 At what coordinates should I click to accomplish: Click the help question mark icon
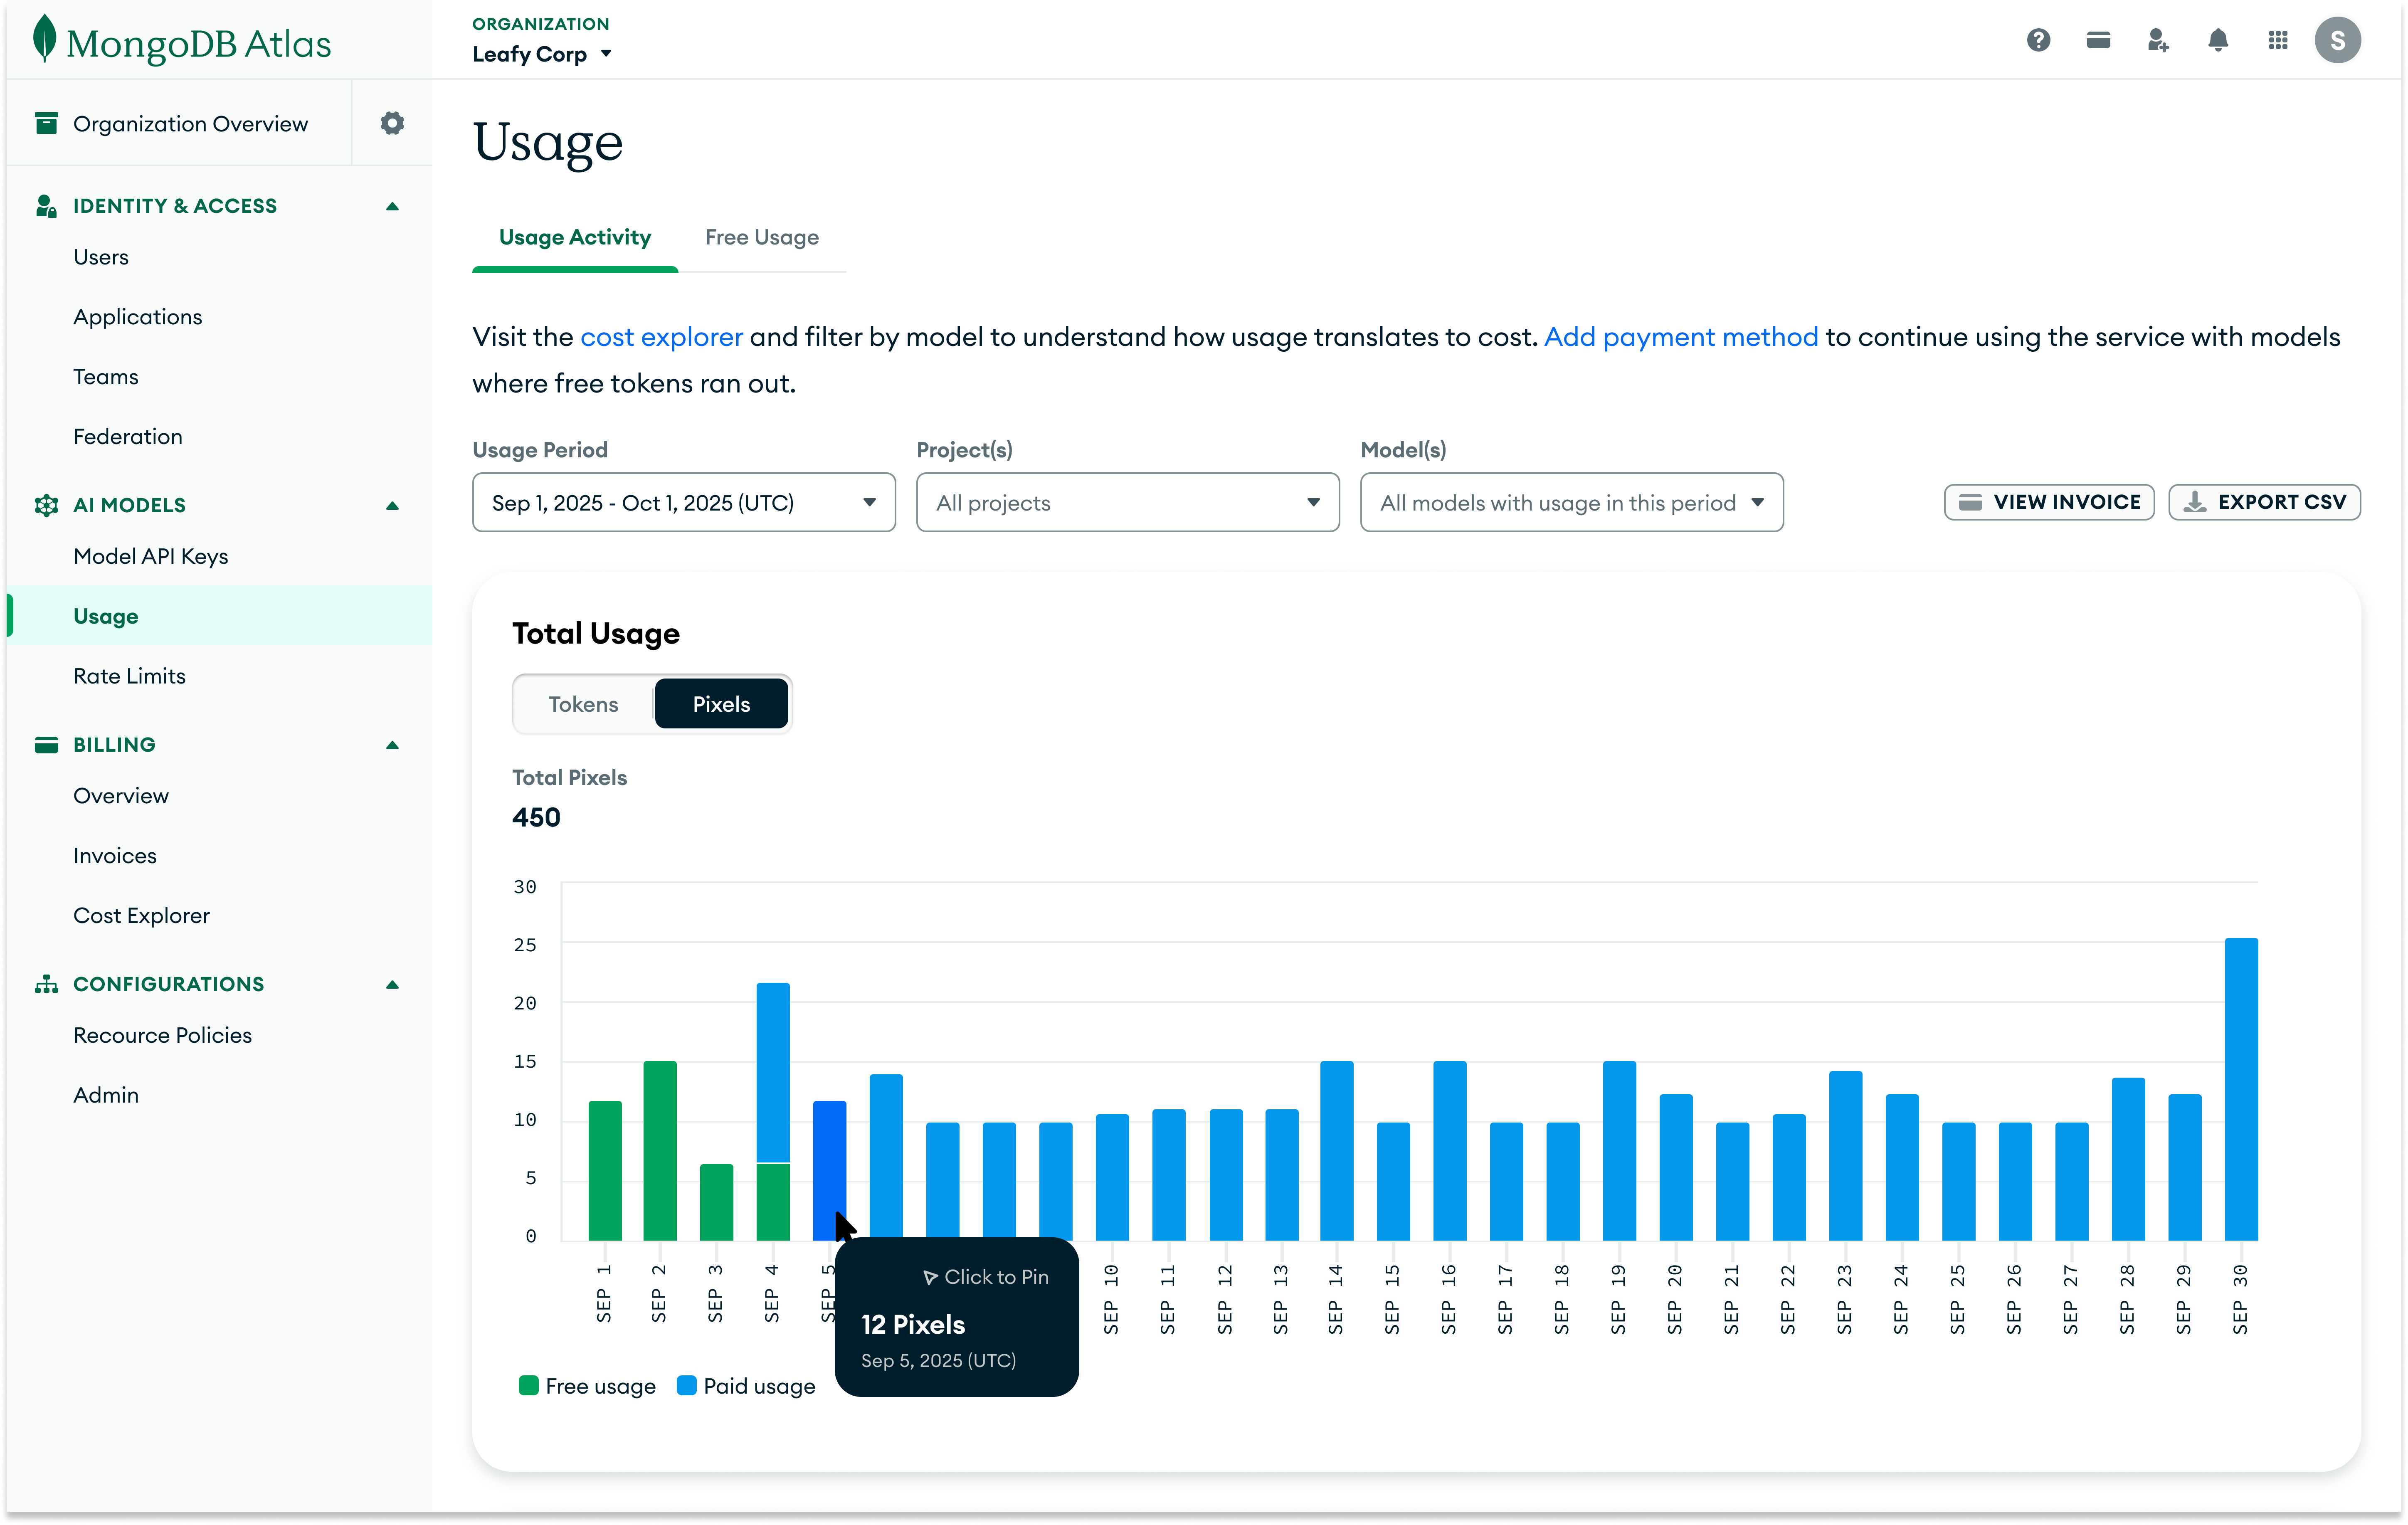[x=2038, y=40]
